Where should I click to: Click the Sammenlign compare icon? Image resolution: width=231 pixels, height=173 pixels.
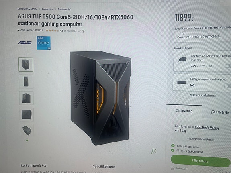[172, 168]
